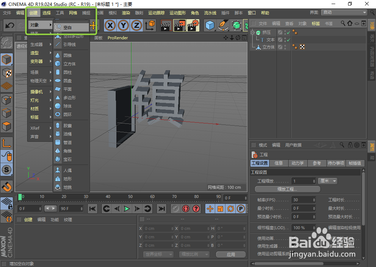The width and height of the screenshot is (376, 267).
Task: Click the Tweak mouse icon
Action: tap(7, 156)
